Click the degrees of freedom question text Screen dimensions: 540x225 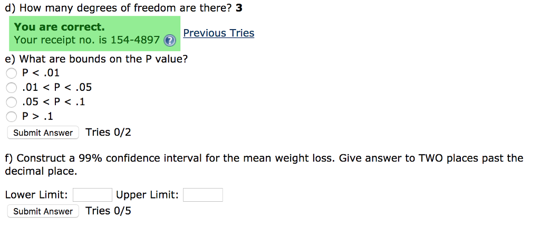click(x=117, y=8)
